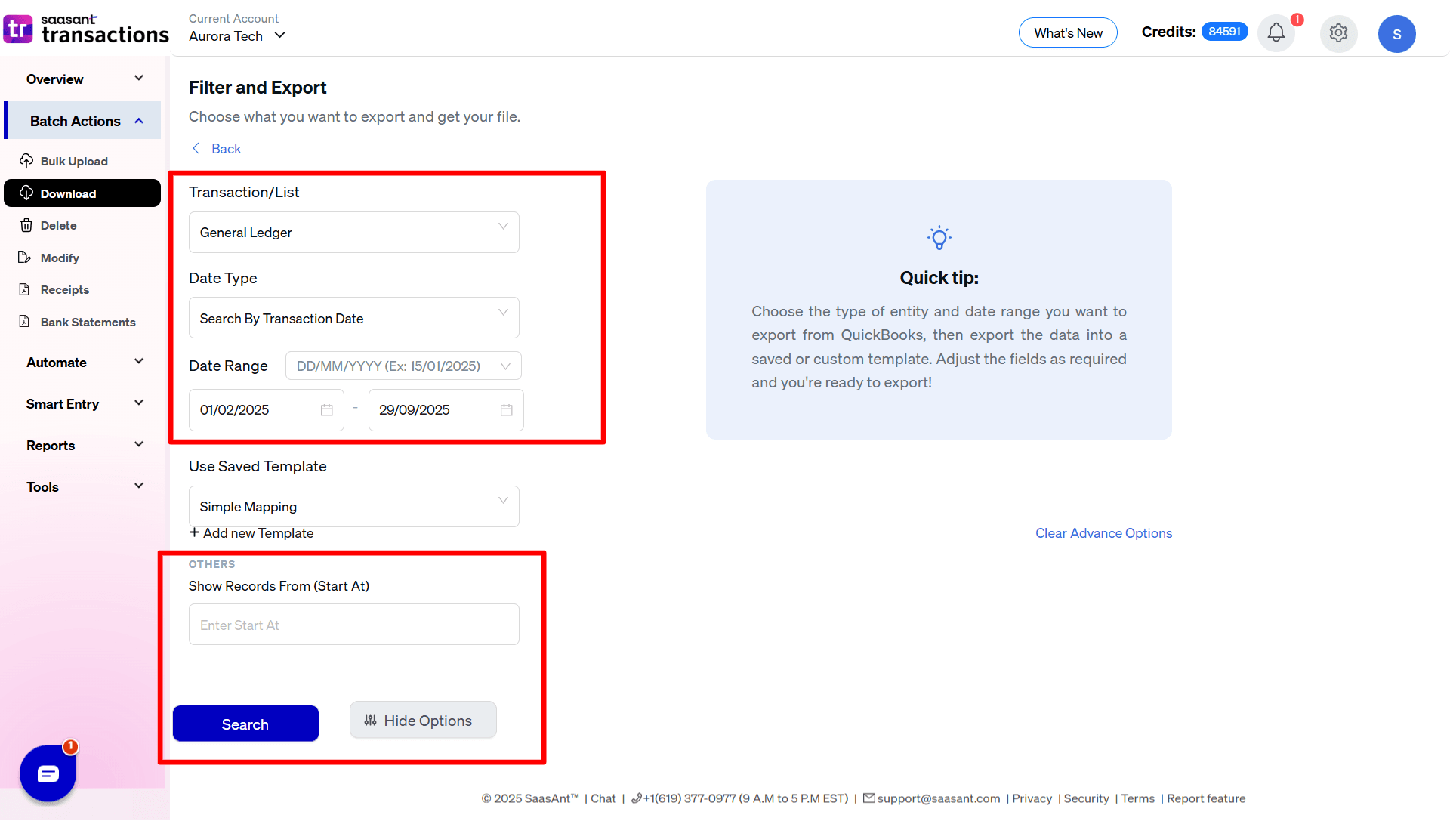Click the Enter Start At field

click(x=353, y=625)
